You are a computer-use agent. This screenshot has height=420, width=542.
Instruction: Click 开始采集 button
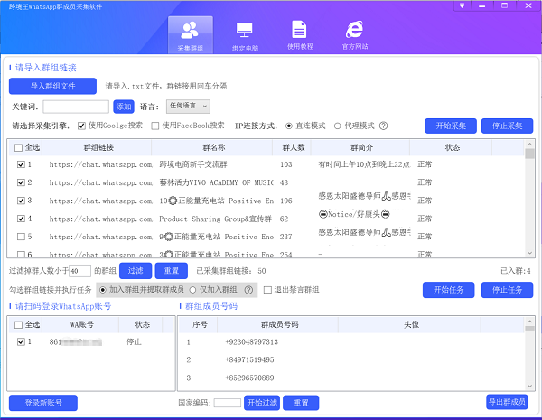451,126
